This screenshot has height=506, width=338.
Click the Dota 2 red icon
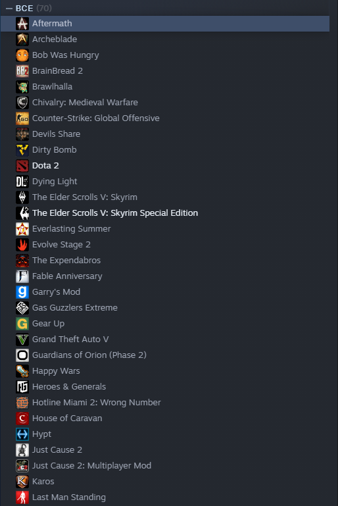(x=22, y=166)
